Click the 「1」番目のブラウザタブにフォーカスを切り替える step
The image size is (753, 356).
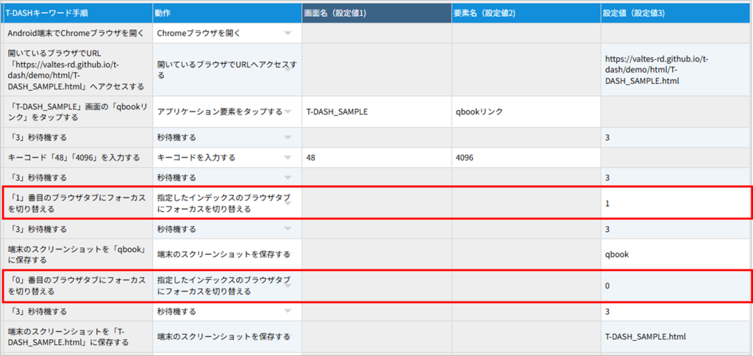[77, 203]
